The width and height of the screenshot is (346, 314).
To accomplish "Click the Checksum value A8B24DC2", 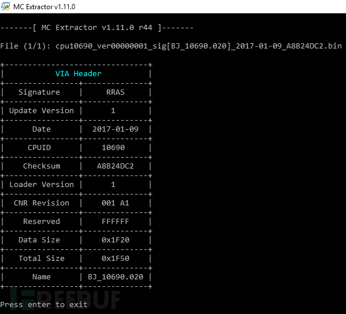I will [116, 166].
